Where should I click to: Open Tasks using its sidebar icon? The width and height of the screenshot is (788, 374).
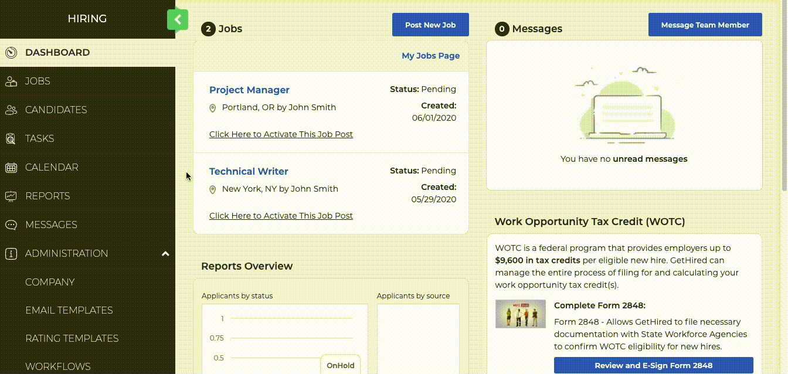(11, 138)
